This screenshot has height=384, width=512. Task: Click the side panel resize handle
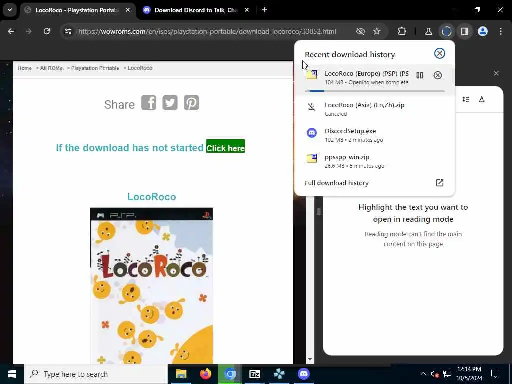[x=319, y=211]
